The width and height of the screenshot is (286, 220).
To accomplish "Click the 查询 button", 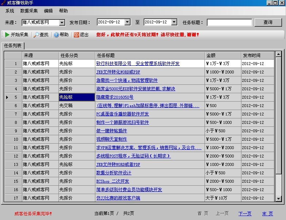I will pyautogui.click(x=268, y=22).
